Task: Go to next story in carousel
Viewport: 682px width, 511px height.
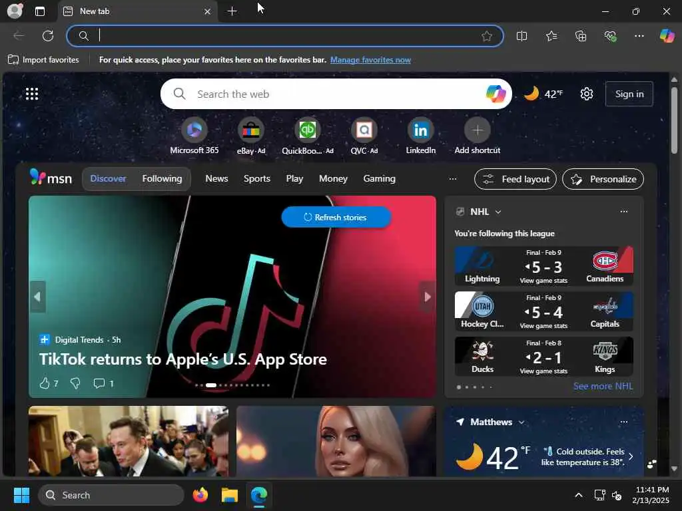Action: [x=427, y=297]
